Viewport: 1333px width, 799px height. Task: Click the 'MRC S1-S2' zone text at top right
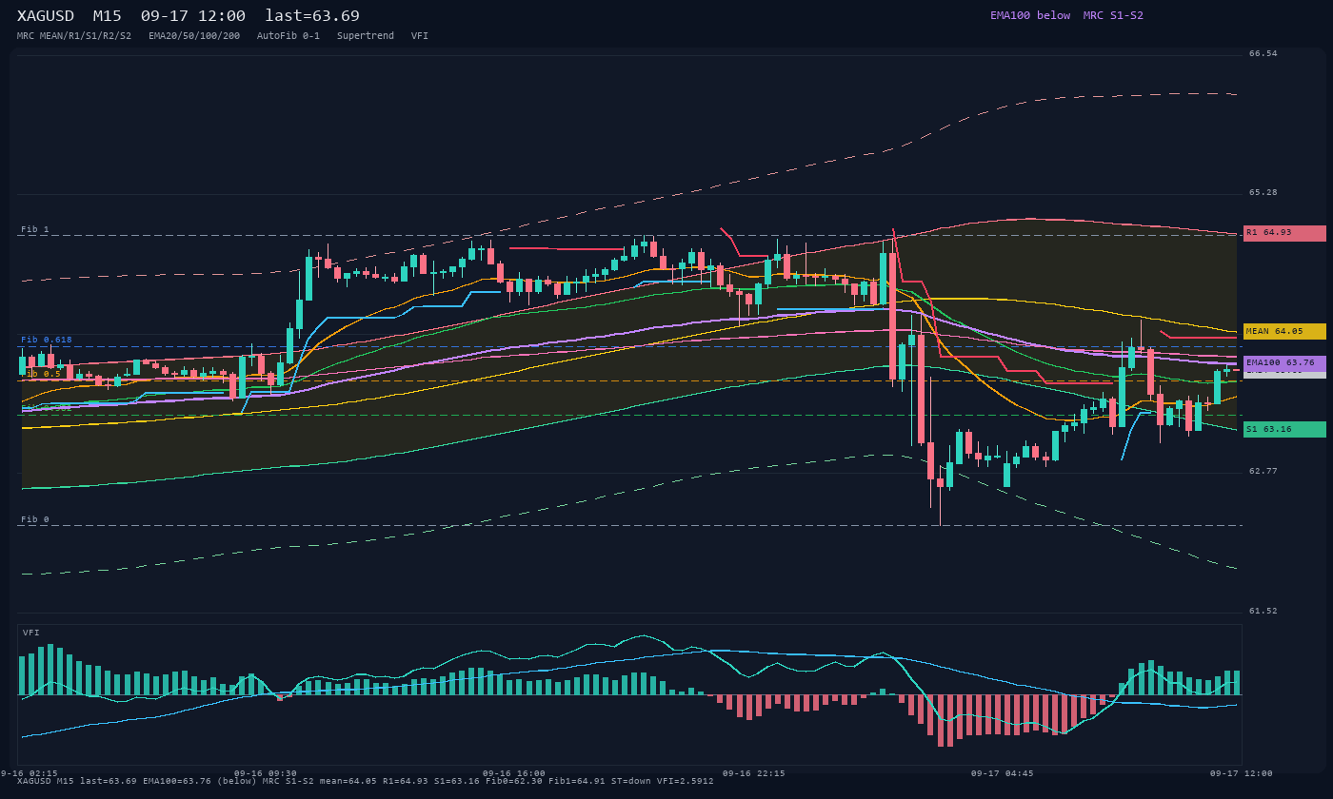[x=1113, y=15]
